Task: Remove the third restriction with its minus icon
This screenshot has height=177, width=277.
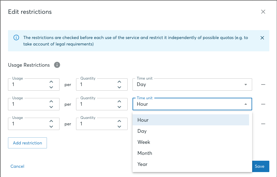Action: point(263,124)
